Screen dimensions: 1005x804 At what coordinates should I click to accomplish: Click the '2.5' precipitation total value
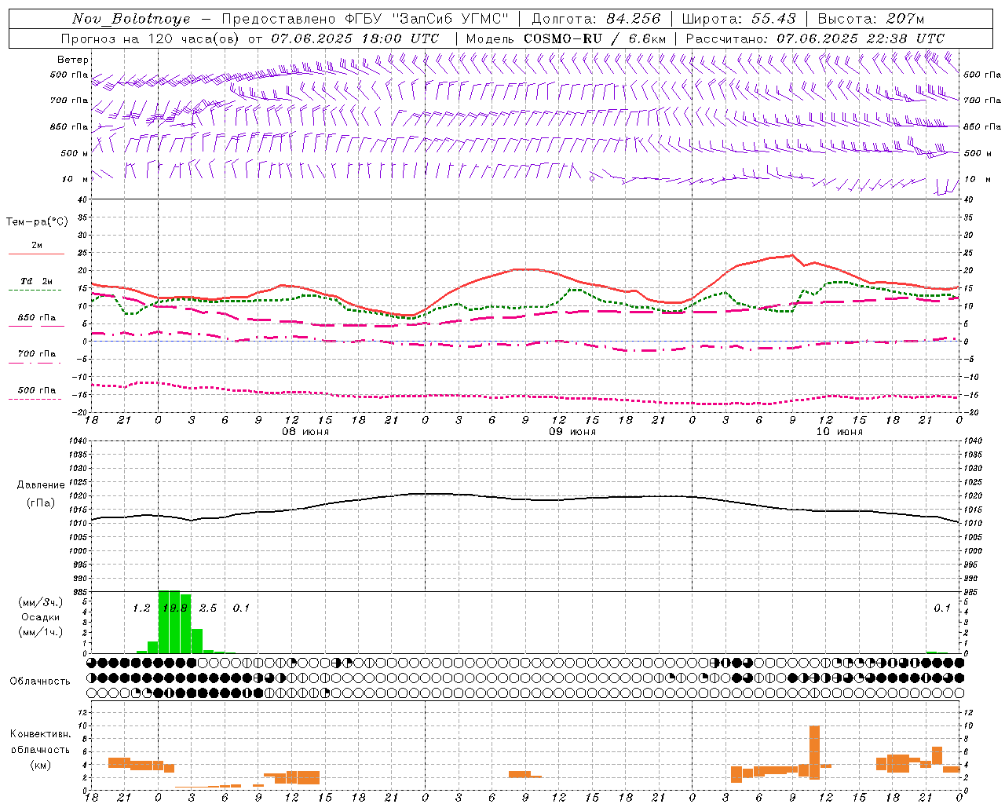click(x=208, y=608)
